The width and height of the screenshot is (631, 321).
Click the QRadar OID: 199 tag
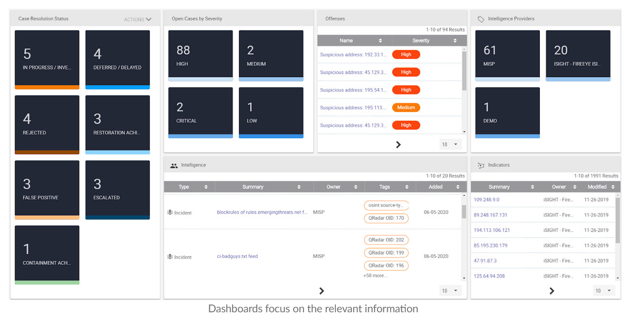386,253
